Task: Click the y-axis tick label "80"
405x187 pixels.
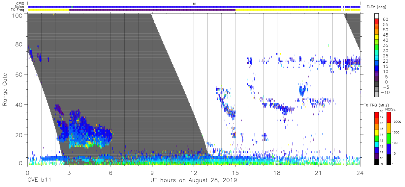Action: tap(19, 44)
